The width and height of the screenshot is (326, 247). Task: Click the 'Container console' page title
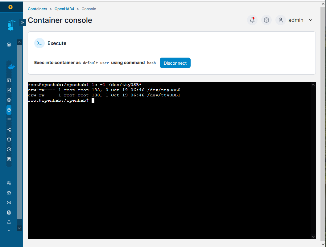pos(60,20)
